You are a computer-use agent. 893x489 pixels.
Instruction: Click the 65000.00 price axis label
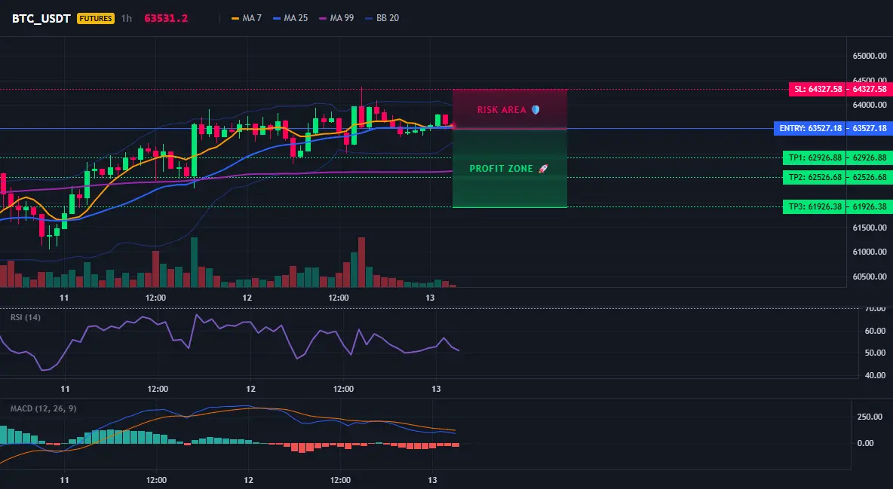(870, 56)
